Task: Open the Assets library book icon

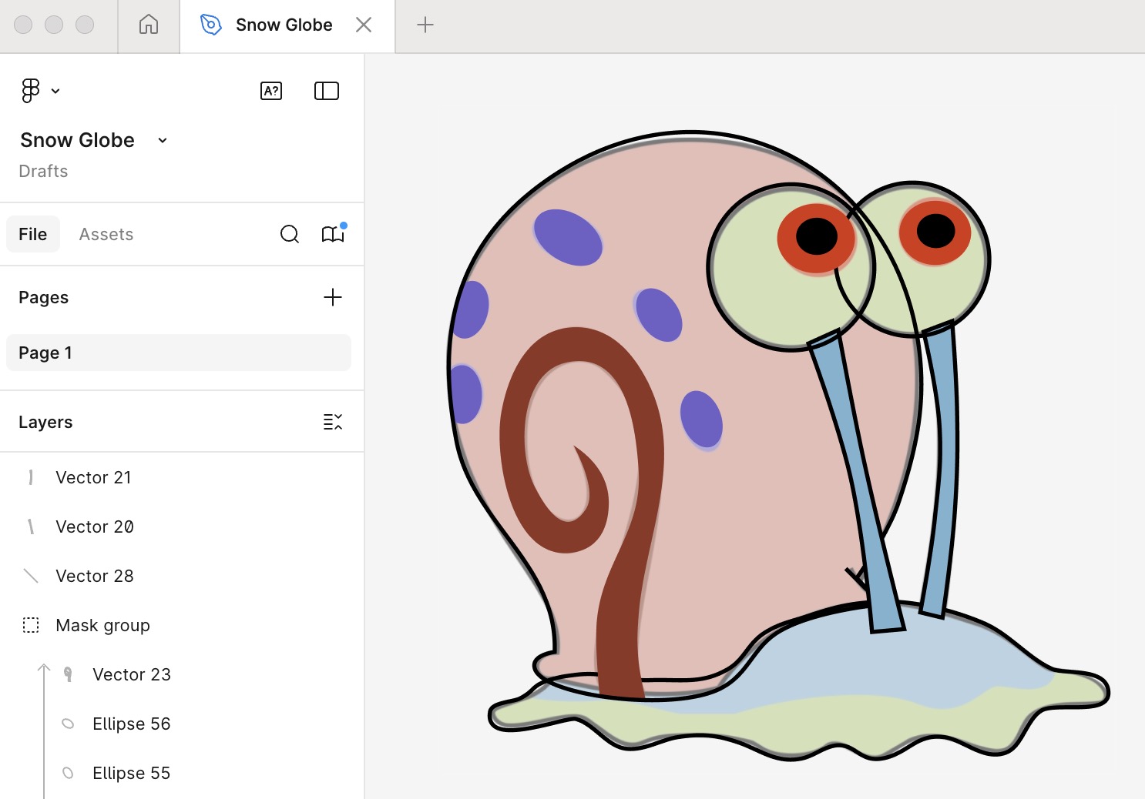Action: coord(333,234)
